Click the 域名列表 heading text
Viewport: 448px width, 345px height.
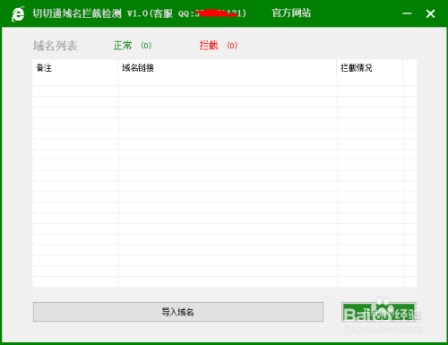pyautogui.click(x=56, y=46)
